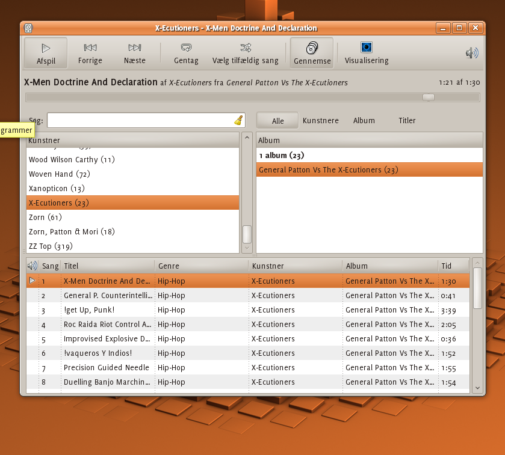The image size is (505, 455).
Task: Minimize the Rhythmbox window
Action: [443, 28]
